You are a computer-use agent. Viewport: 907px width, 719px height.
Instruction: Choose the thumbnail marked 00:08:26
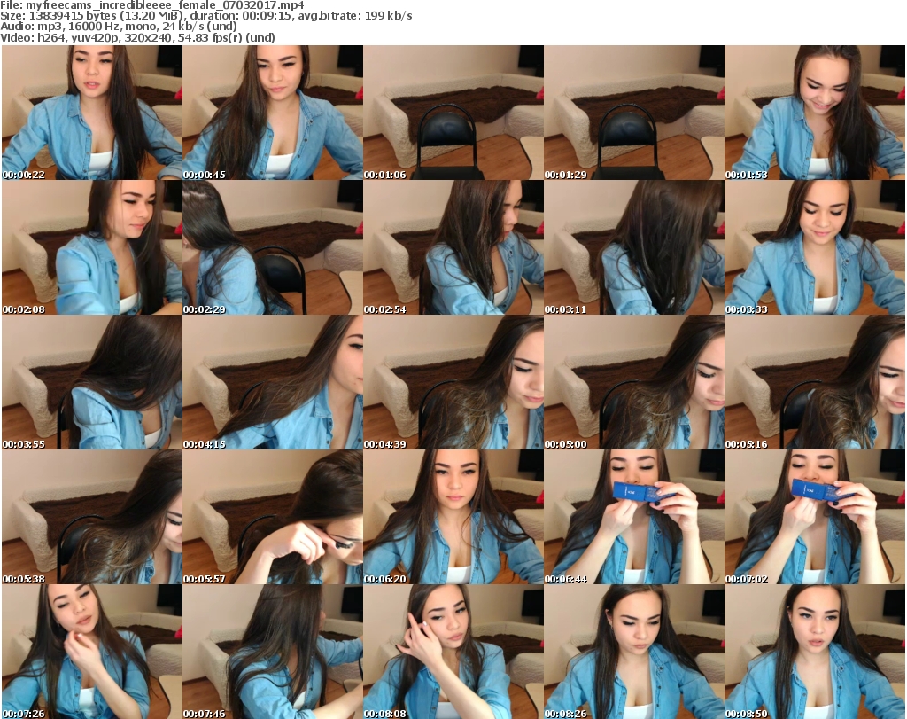point(634,652)
